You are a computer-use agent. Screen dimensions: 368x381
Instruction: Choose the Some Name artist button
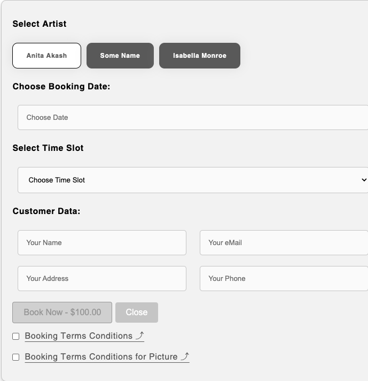point(120,56)
